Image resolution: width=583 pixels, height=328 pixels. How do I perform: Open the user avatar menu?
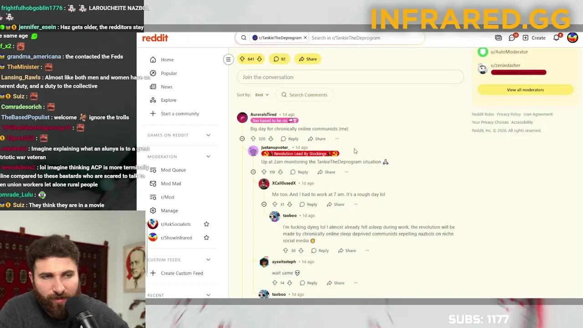click(x=573, y=38)
